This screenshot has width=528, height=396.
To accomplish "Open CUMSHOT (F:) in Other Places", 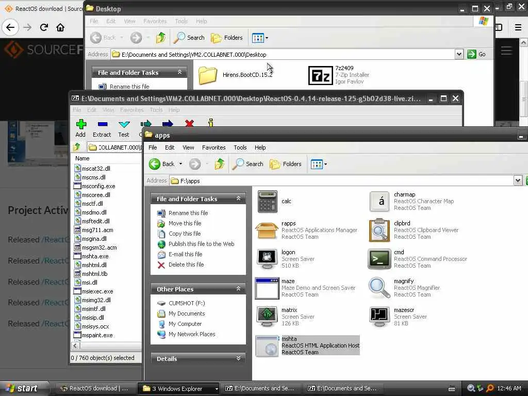I will pyautogui.click(x=187, y=303).
